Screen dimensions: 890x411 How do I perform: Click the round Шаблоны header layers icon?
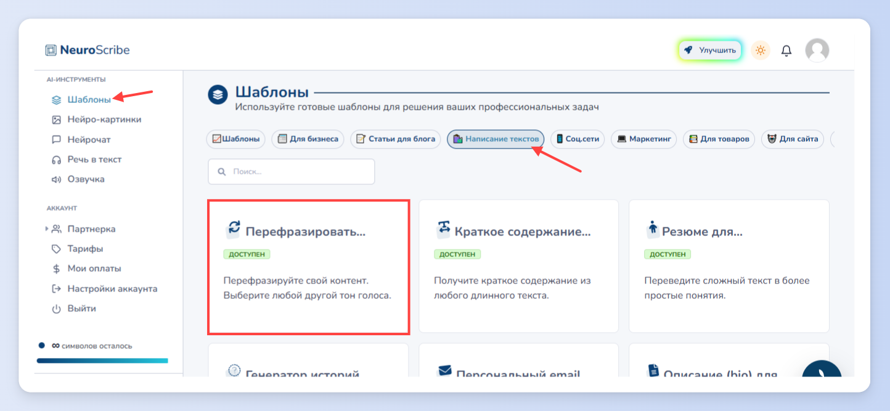point(218,95)
